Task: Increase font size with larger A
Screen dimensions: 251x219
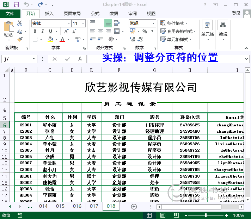Action: click(x=66, y=31)
